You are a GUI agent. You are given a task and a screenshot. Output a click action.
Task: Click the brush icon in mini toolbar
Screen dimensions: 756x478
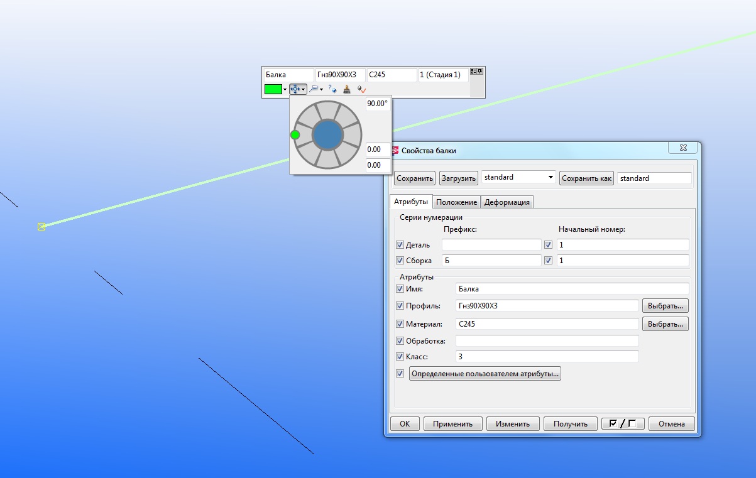click(347, 90)
